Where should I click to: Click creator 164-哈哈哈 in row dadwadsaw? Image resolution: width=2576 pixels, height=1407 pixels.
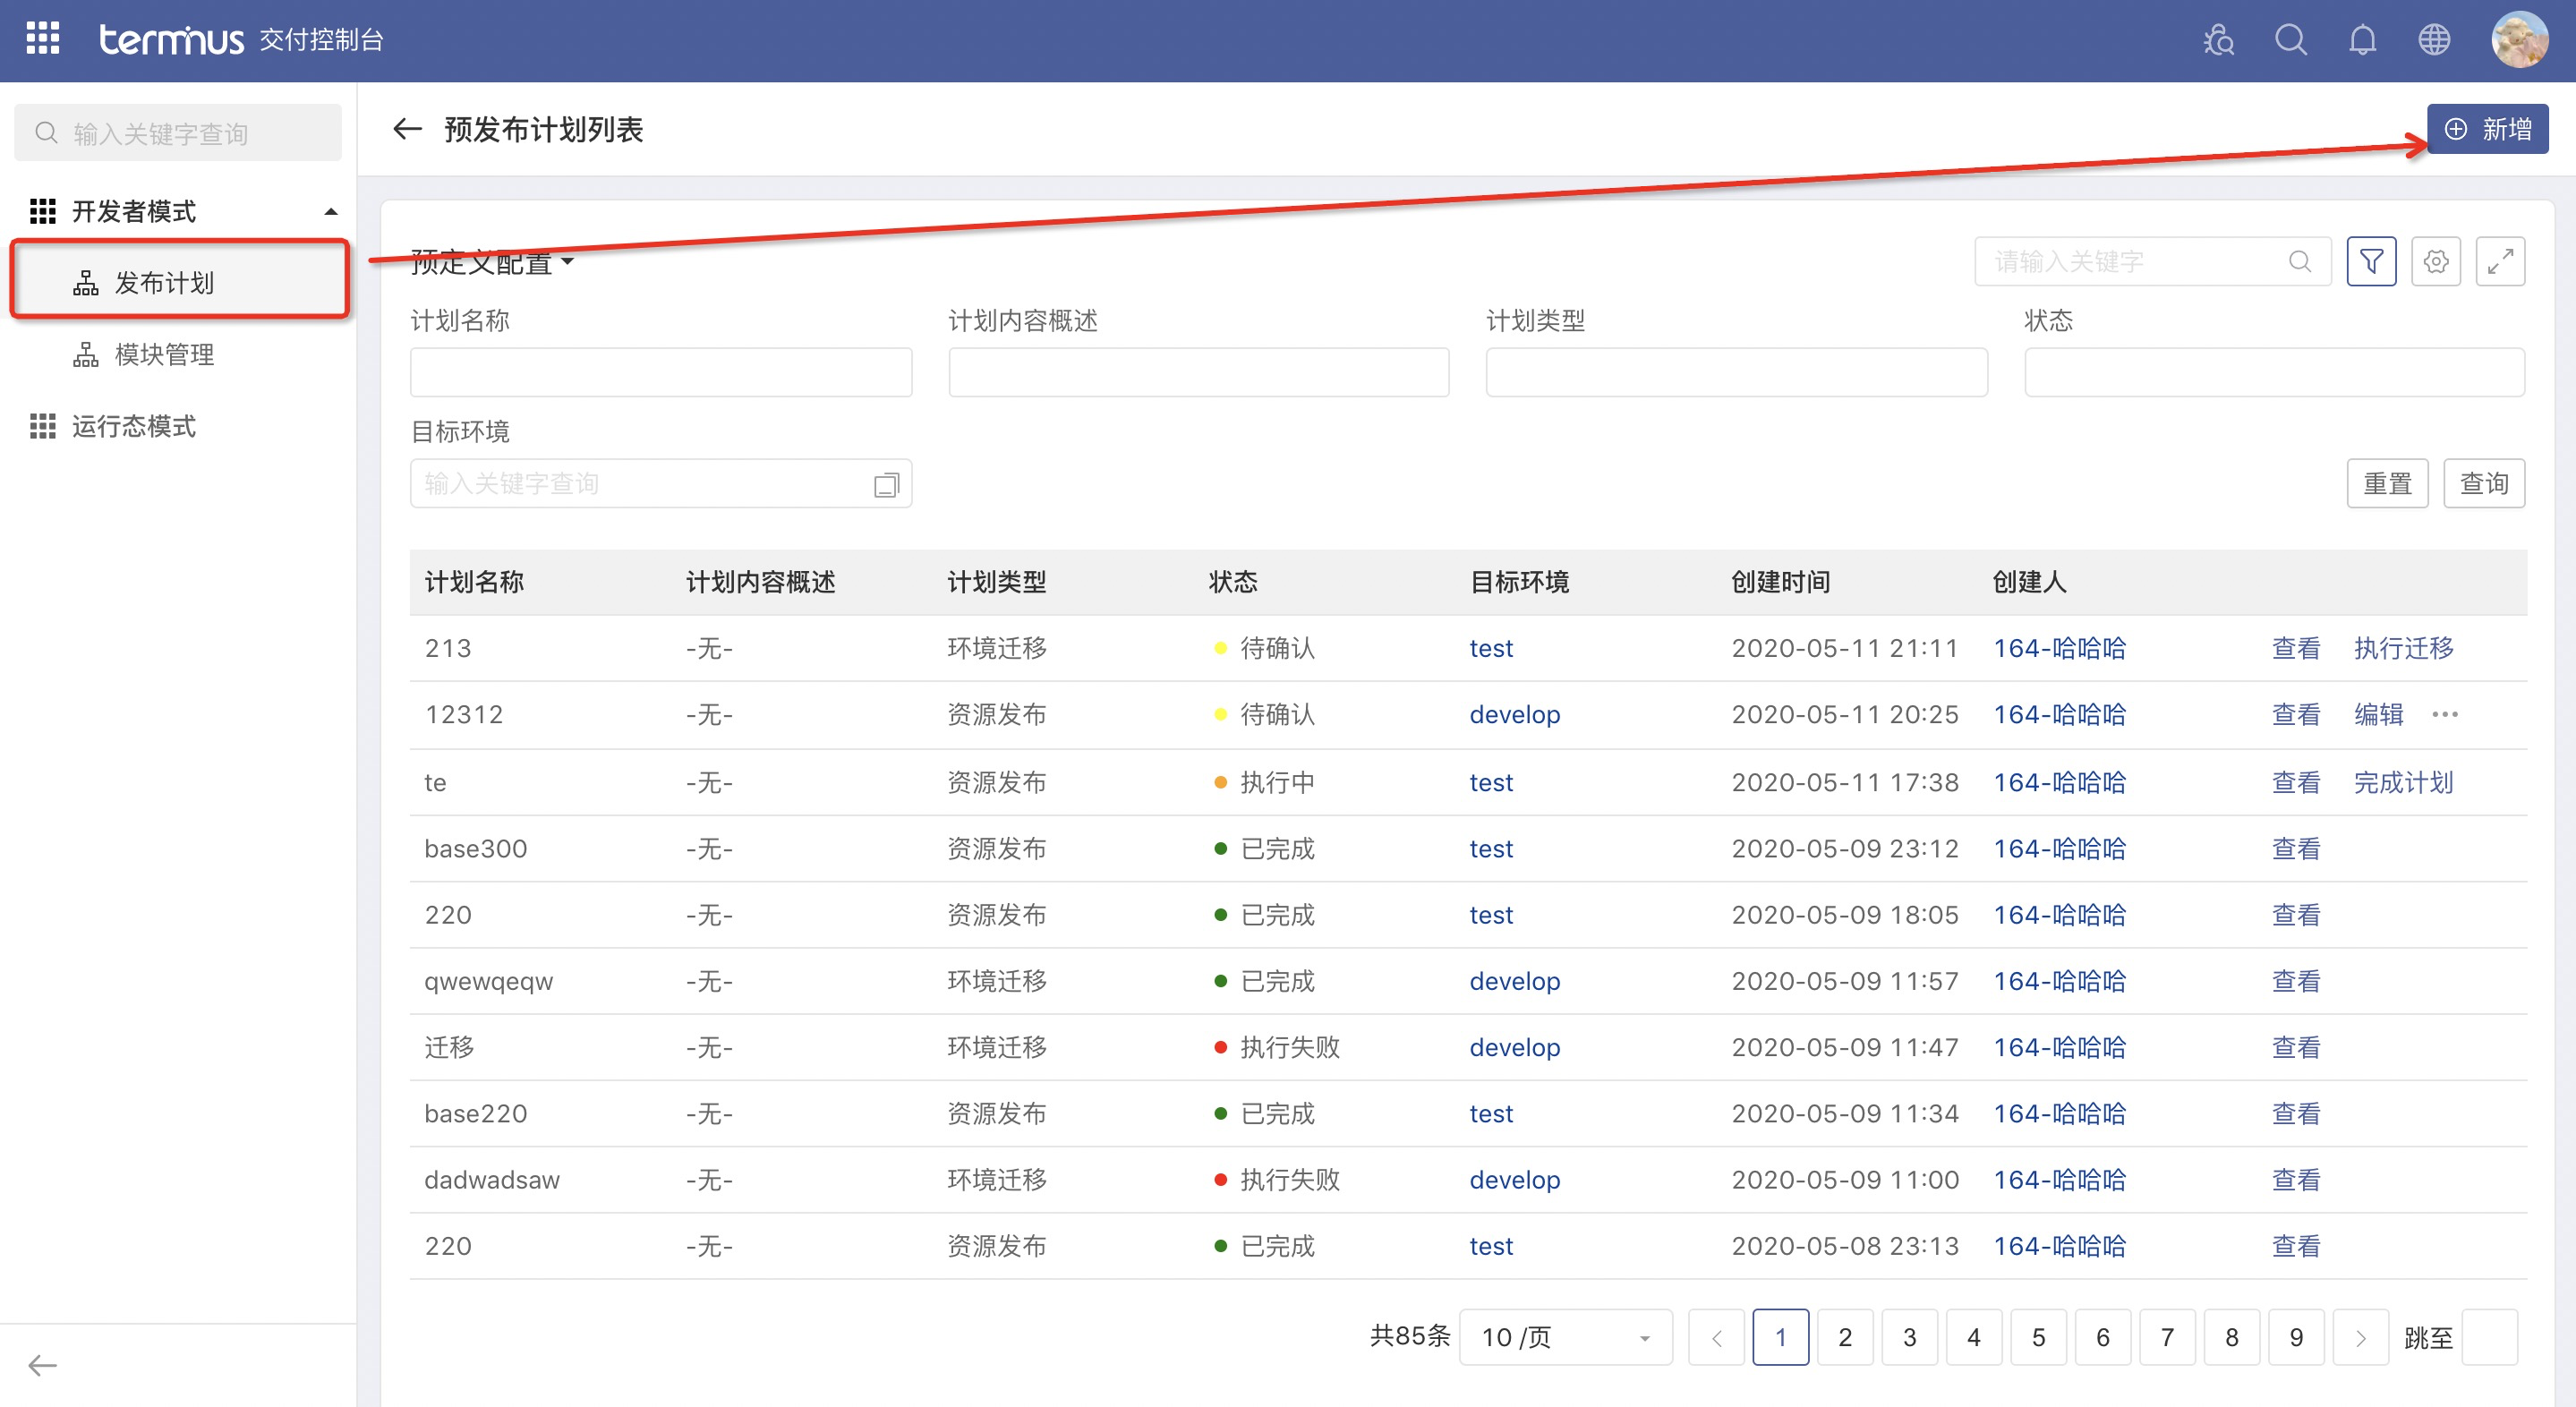(x=2059, y=1180)
